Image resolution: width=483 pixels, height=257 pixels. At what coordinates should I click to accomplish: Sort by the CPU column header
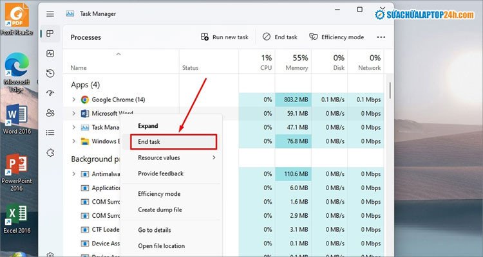[x=257, y=62]
